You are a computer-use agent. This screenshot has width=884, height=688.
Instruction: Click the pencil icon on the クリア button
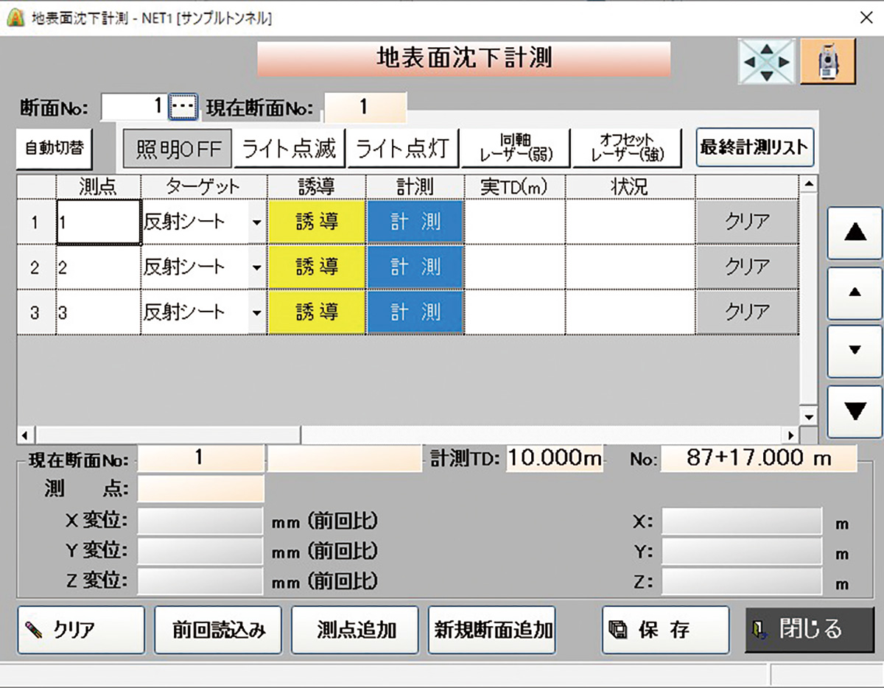click(x=32, y=630)
